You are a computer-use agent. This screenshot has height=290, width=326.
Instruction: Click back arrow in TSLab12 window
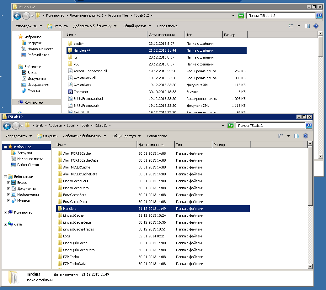[x=7, y=126]
